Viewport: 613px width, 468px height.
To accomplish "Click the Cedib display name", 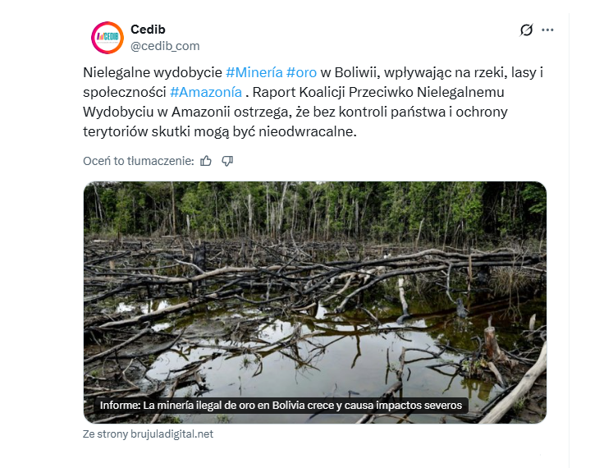I will (x=148, y=30).
